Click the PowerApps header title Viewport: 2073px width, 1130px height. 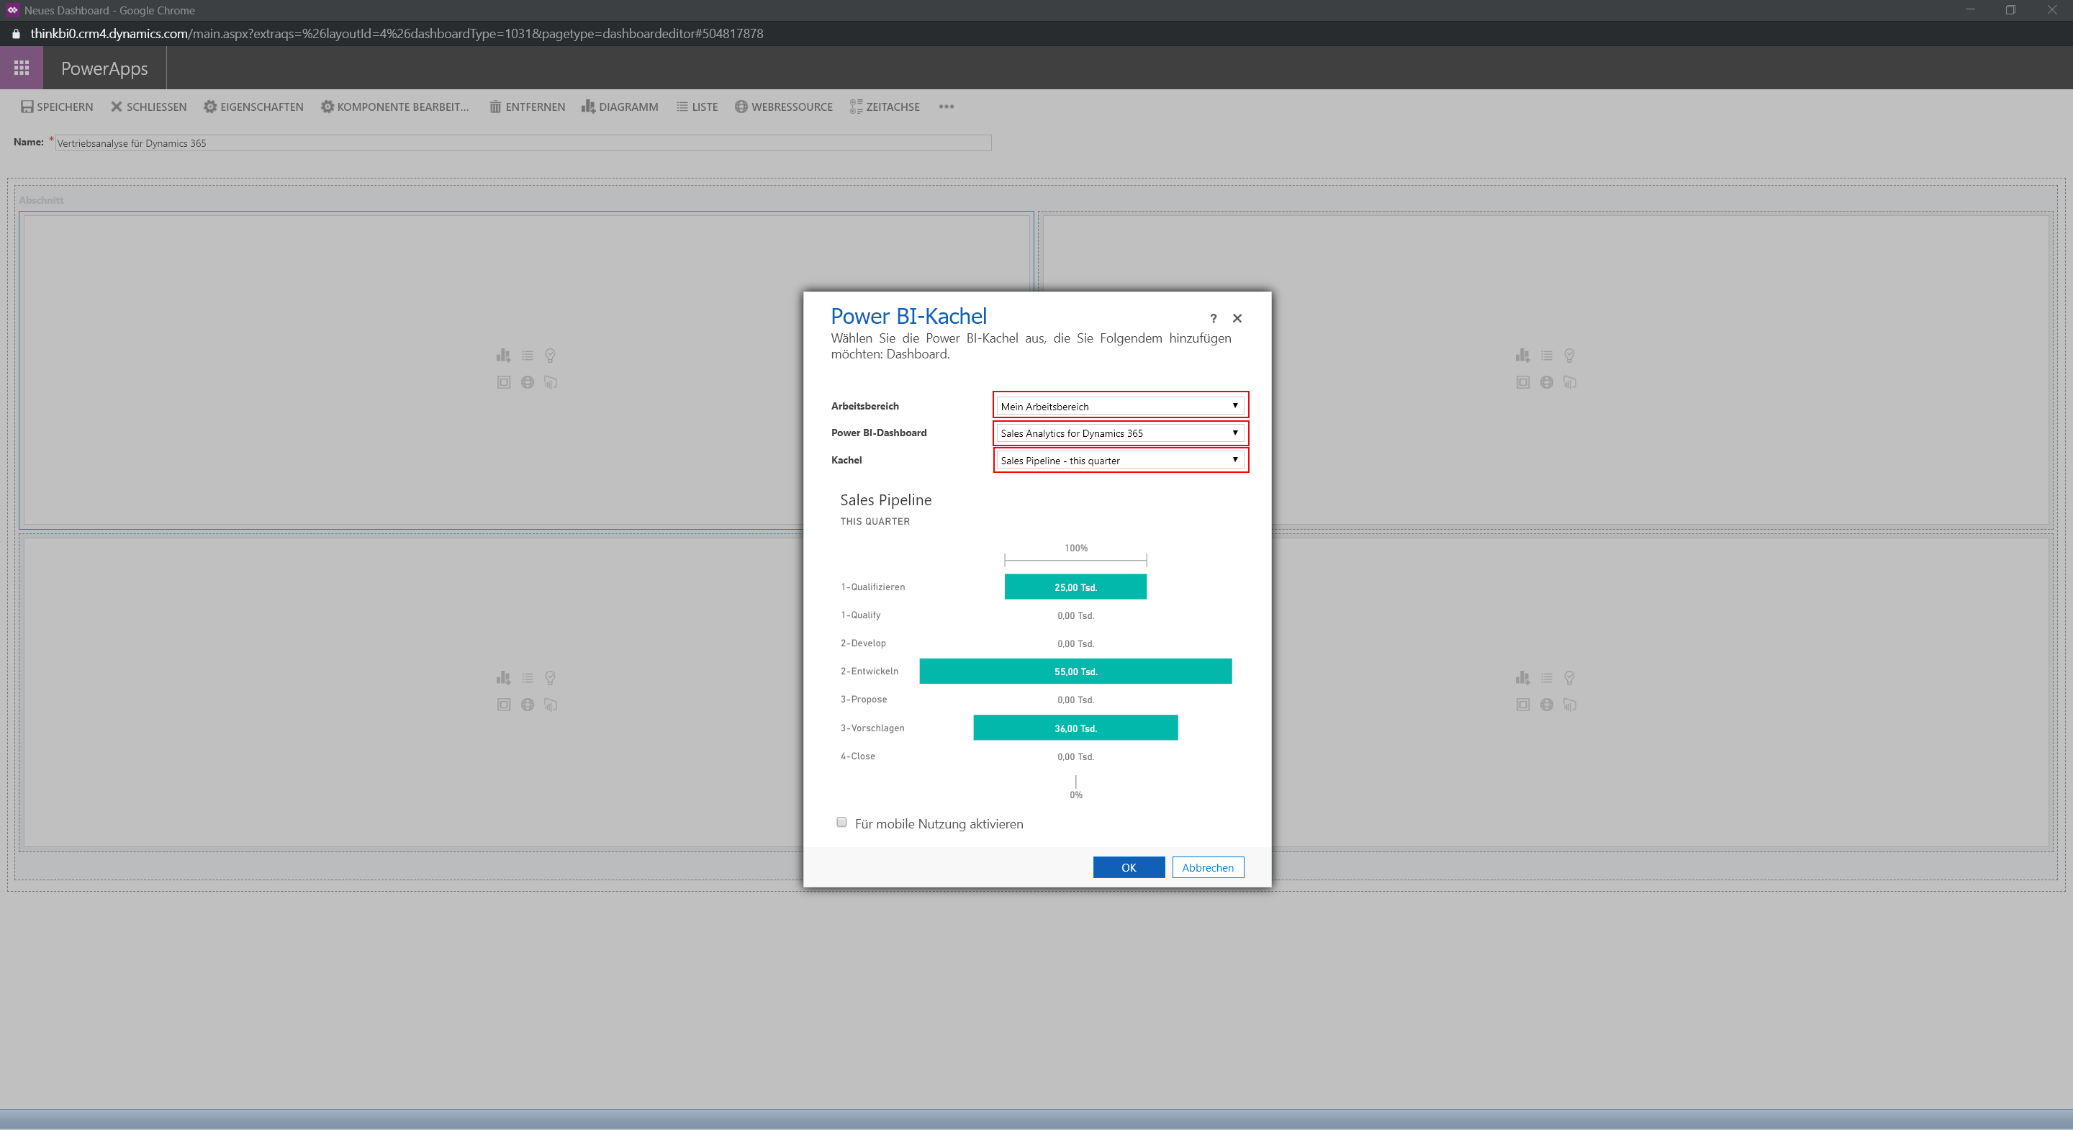pos(104,68)
